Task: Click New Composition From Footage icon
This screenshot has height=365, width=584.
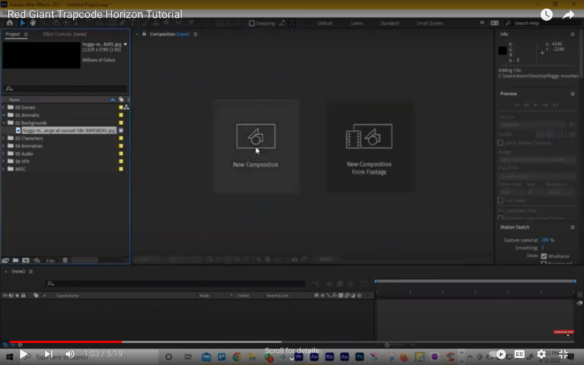Action: (x=369, y=136)
